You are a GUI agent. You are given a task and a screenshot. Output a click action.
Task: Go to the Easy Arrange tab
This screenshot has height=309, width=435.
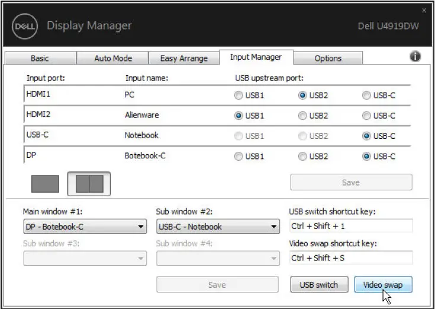click(x=184, y=58)
